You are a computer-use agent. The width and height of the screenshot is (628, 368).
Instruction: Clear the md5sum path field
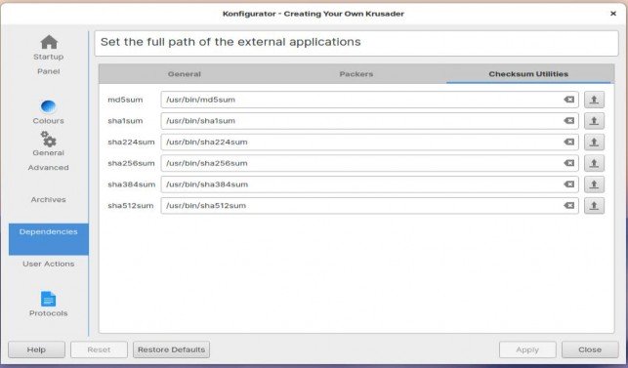(568, 100)
